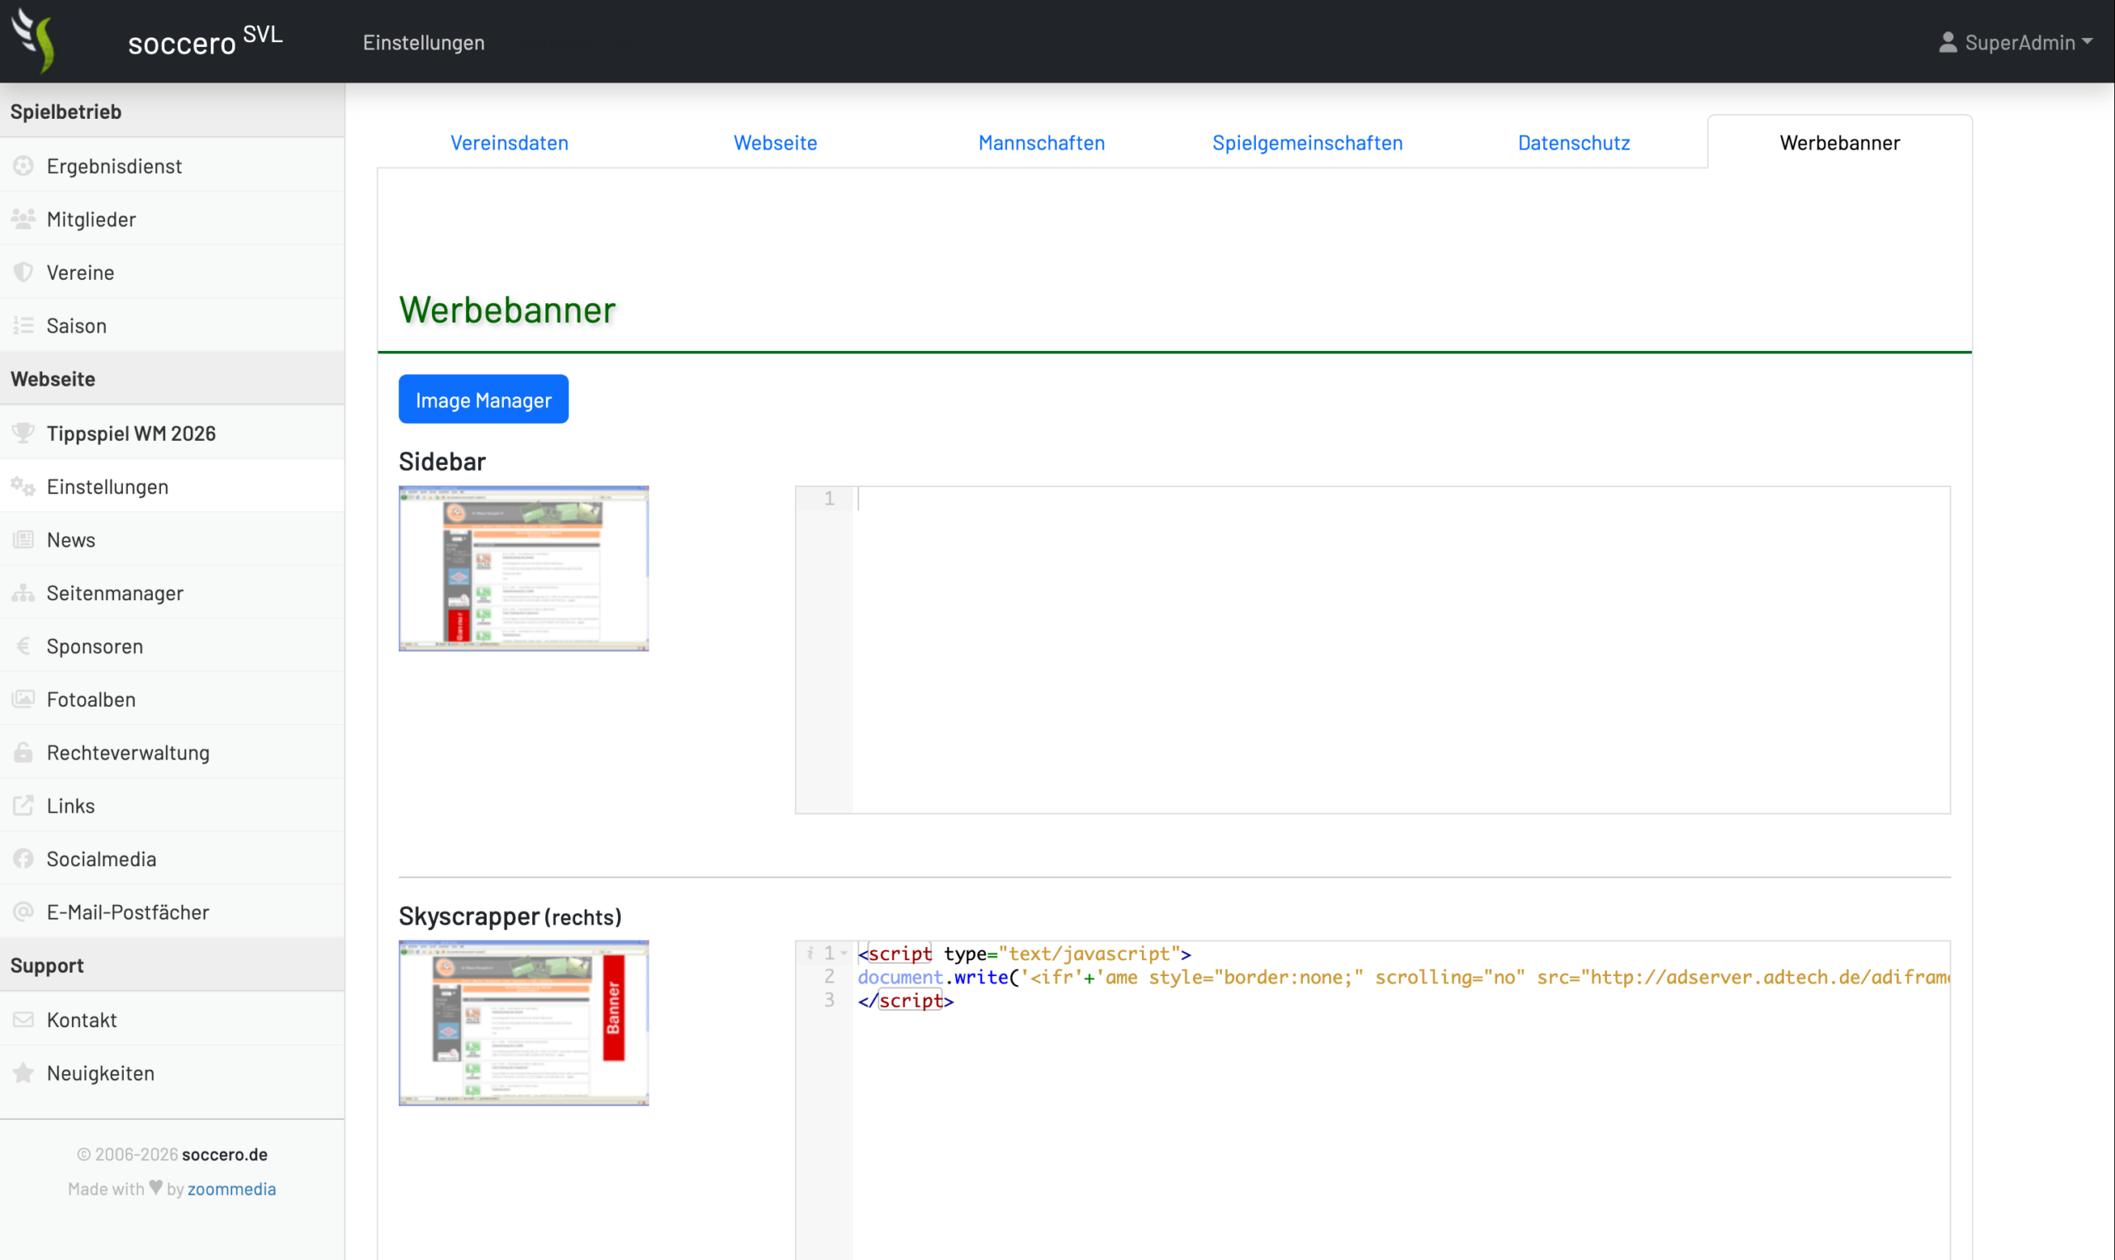Switch to the Vereinsdaten tab

coord(510,143)
